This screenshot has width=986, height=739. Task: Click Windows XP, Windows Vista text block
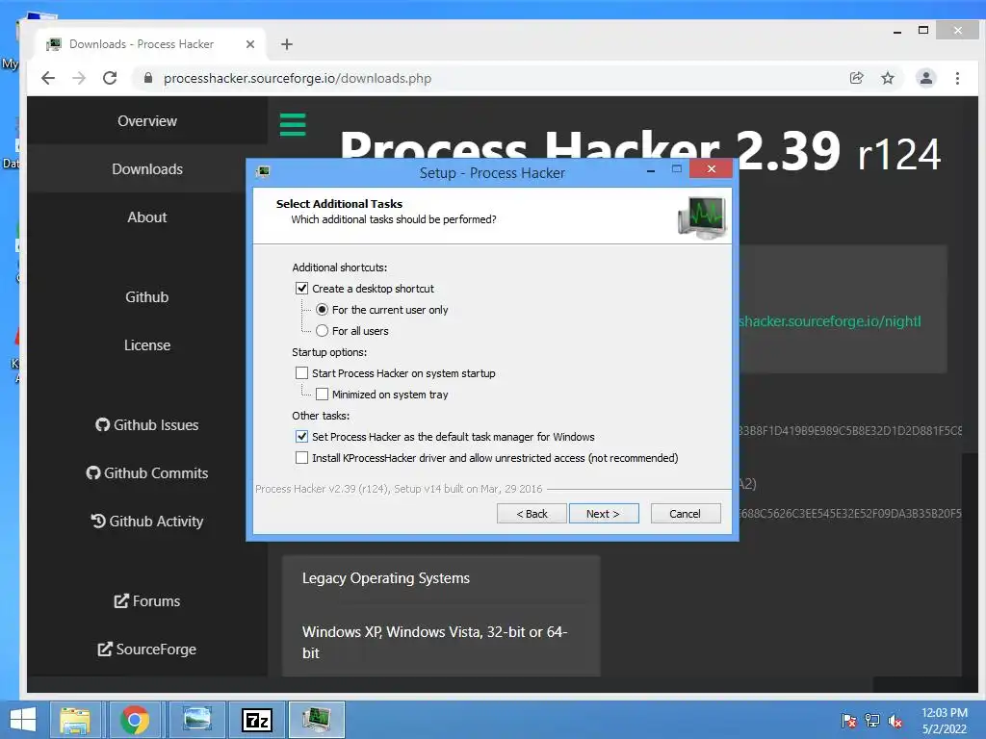point(434,642)
